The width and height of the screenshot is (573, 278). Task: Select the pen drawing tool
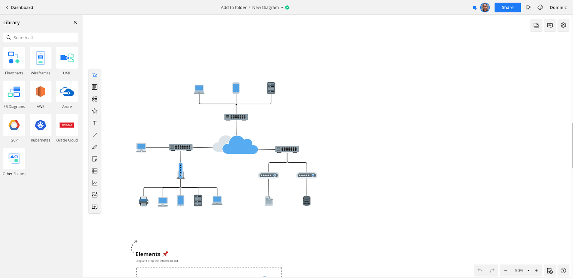[x=95, y=147]
